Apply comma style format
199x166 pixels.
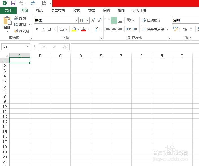(x=191, y=29)
